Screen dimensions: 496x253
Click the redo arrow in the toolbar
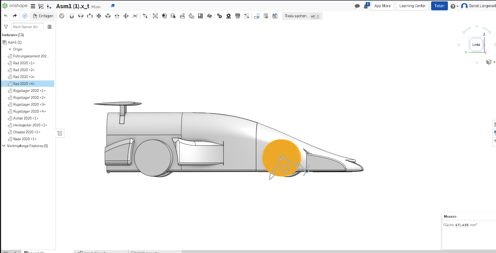coord(15,16)
